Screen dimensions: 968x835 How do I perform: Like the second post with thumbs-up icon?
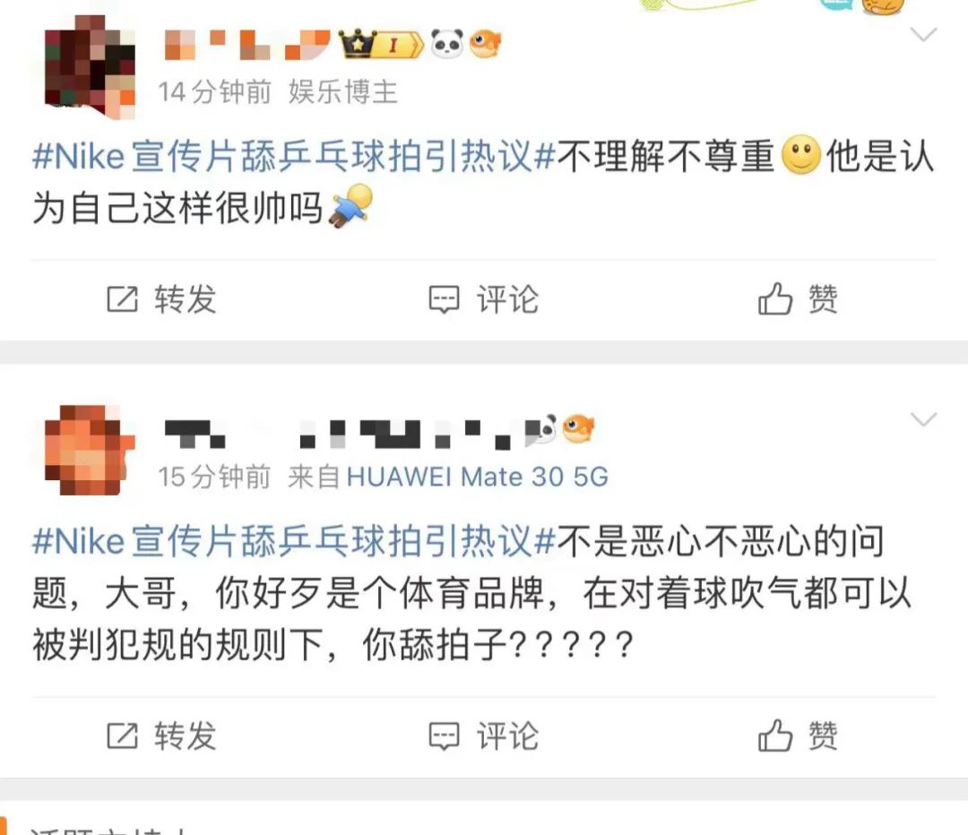[774, 735]
